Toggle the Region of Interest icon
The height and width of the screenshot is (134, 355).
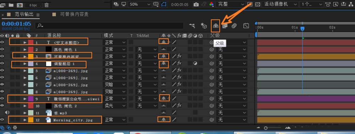[250, 4]
